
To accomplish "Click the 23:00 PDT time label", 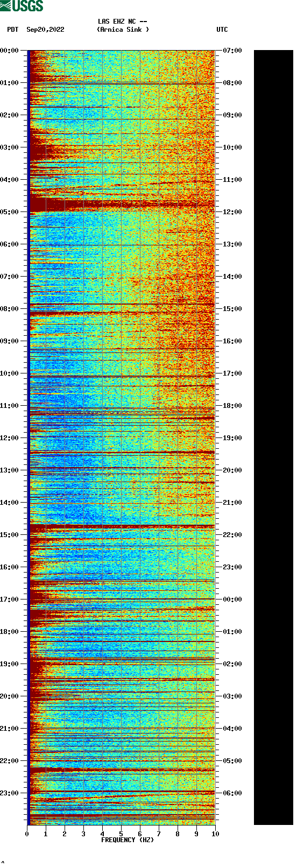I will (x=9, y=793).
